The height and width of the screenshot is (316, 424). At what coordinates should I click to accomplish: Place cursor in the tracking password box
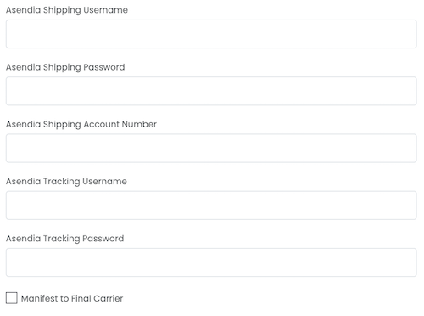click(211, 262)
